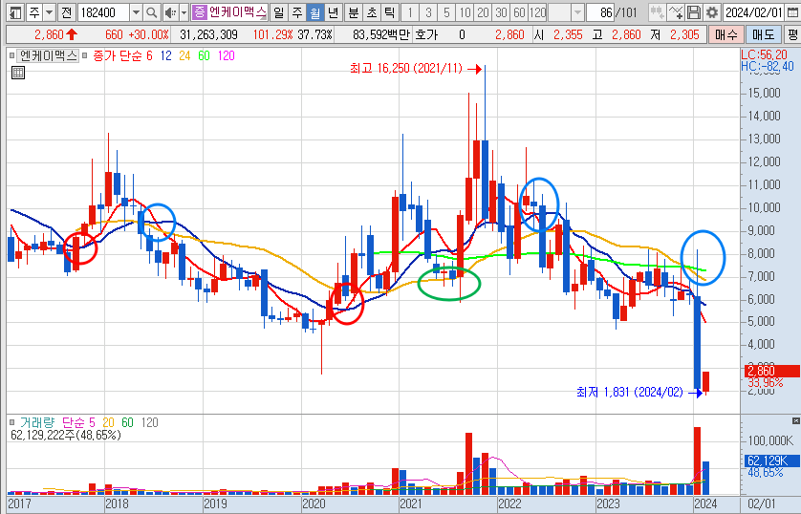Screen dimensions: 801x514
Task: Click the stock code search magnifier icon
Action: [151, 12]
